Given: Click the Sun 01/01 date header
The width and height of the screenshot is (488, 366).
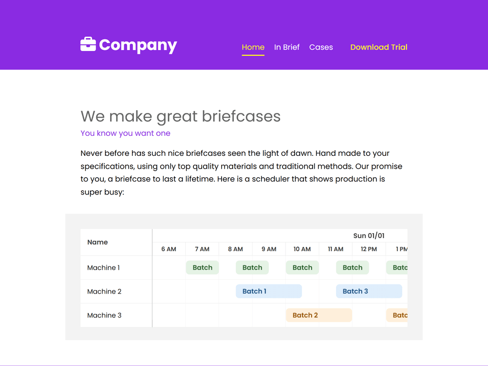Looking at the screenshot, I should pyautogui.click(x=369, y=235).
